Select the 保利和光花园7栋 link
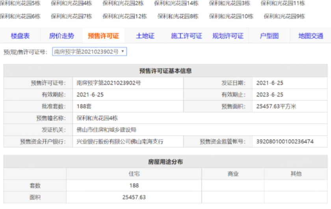The image size is (331, 209). click(71, 17)
